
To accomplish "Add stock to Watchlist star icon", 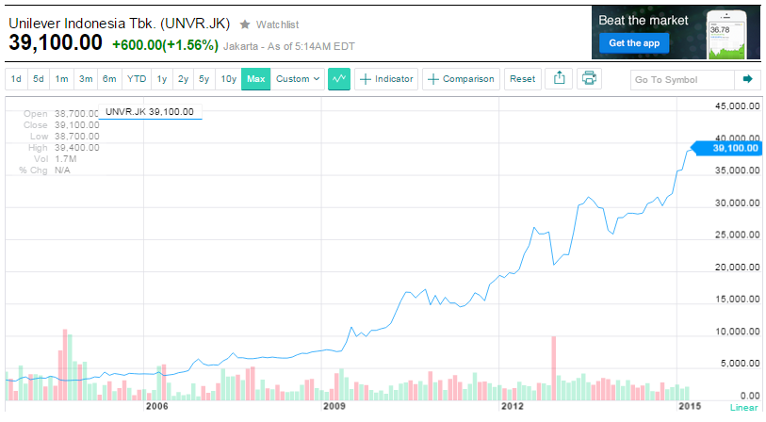I will pos(245,24).
